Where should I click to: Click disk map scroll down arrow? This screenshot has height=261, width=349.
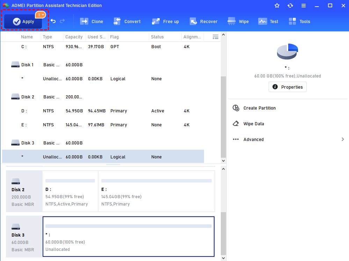[224, 258]
